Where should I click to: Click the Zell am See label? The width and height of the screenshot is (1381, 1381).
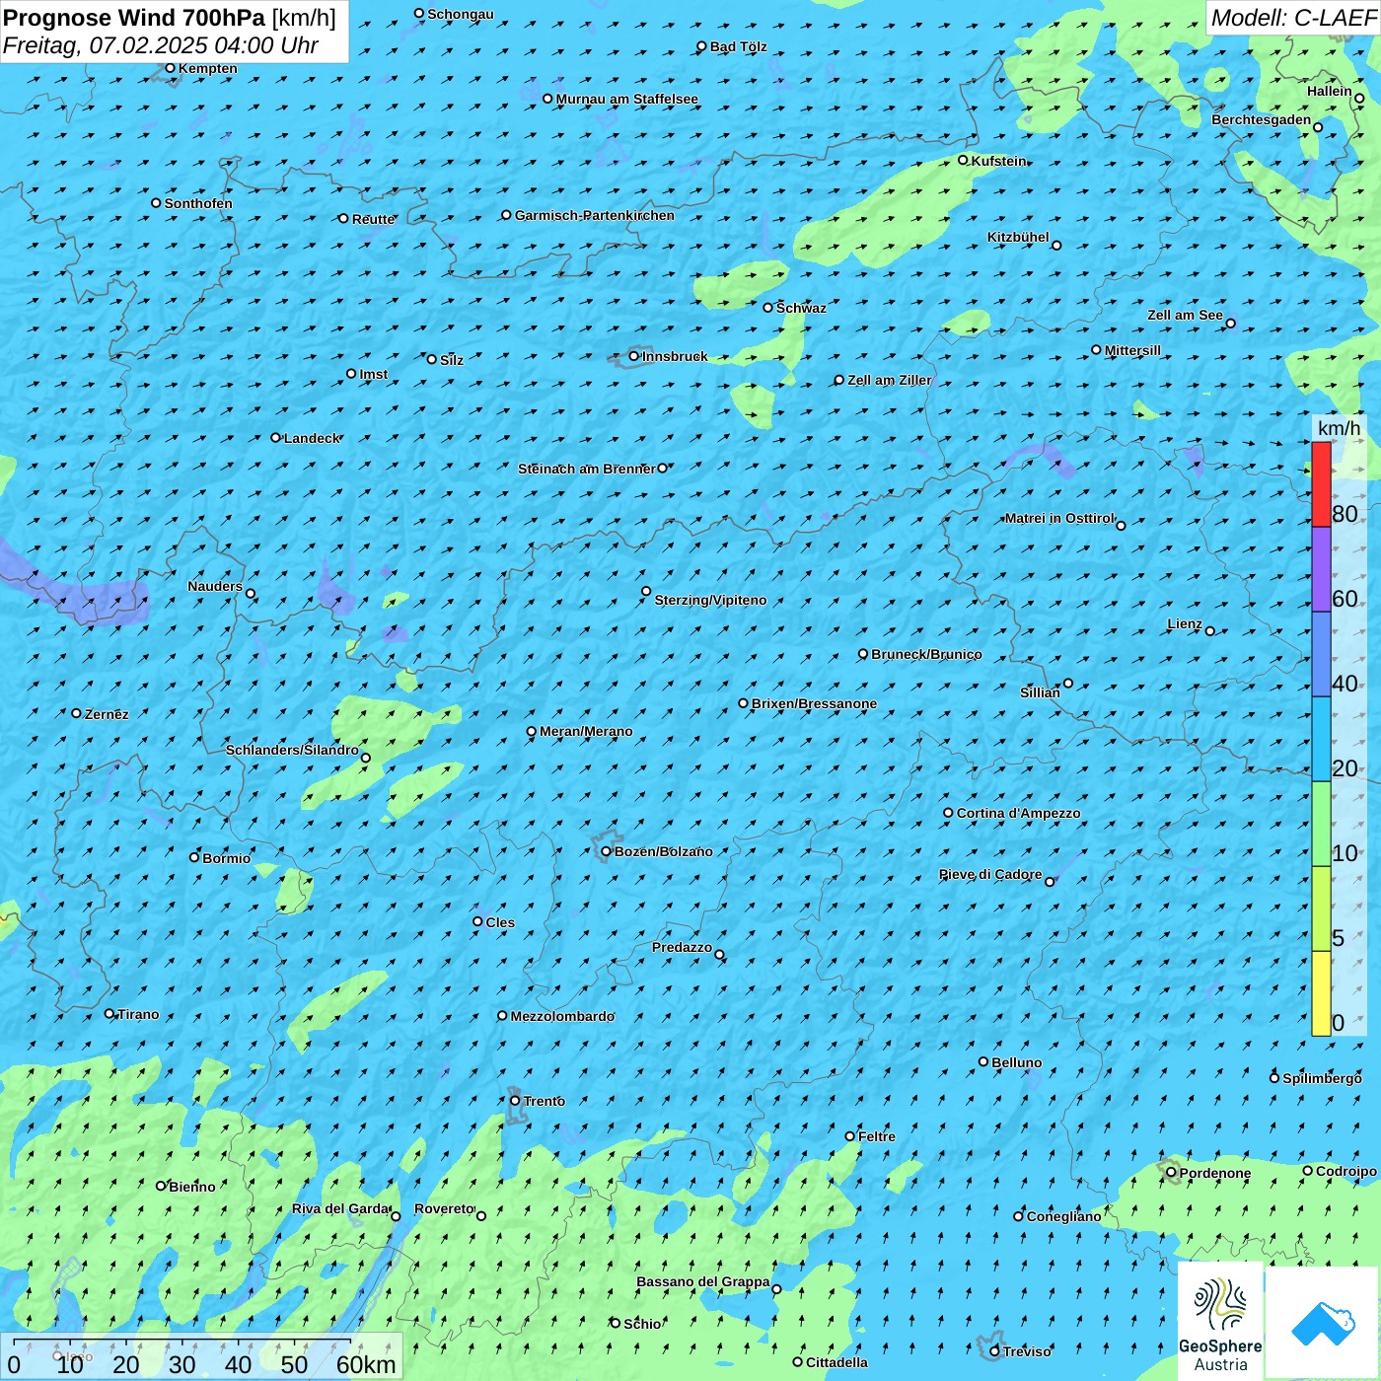(x=1185, y=315)
